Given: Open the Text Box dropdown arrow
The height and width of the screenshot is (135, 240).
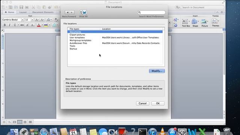Looking at the screenshot, I should click(x=189, y=21).
